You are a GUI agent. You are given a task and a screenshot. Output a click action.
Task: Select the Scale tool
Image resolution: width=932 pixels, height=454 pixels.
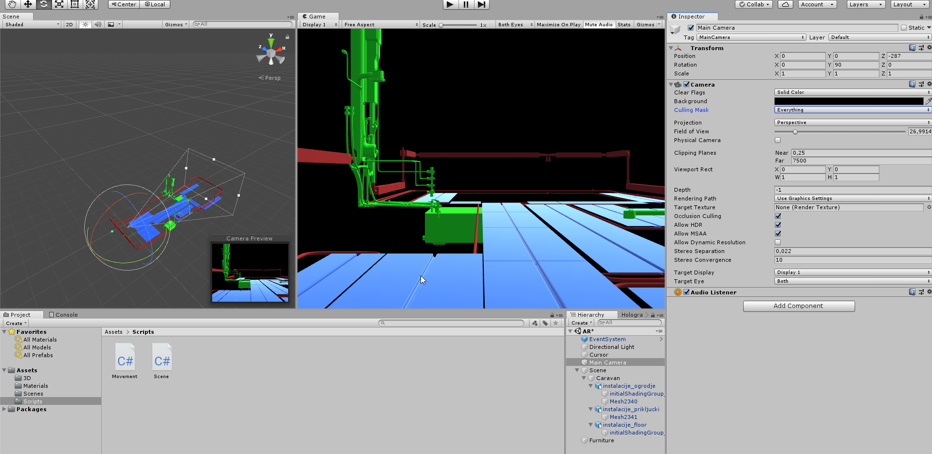pyautogui.click(x=59, y=4)
